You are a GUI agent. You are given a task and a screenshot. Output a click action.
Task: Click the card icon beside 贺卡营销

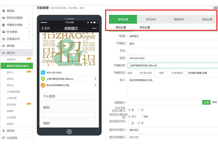click(x=4, y=32)
